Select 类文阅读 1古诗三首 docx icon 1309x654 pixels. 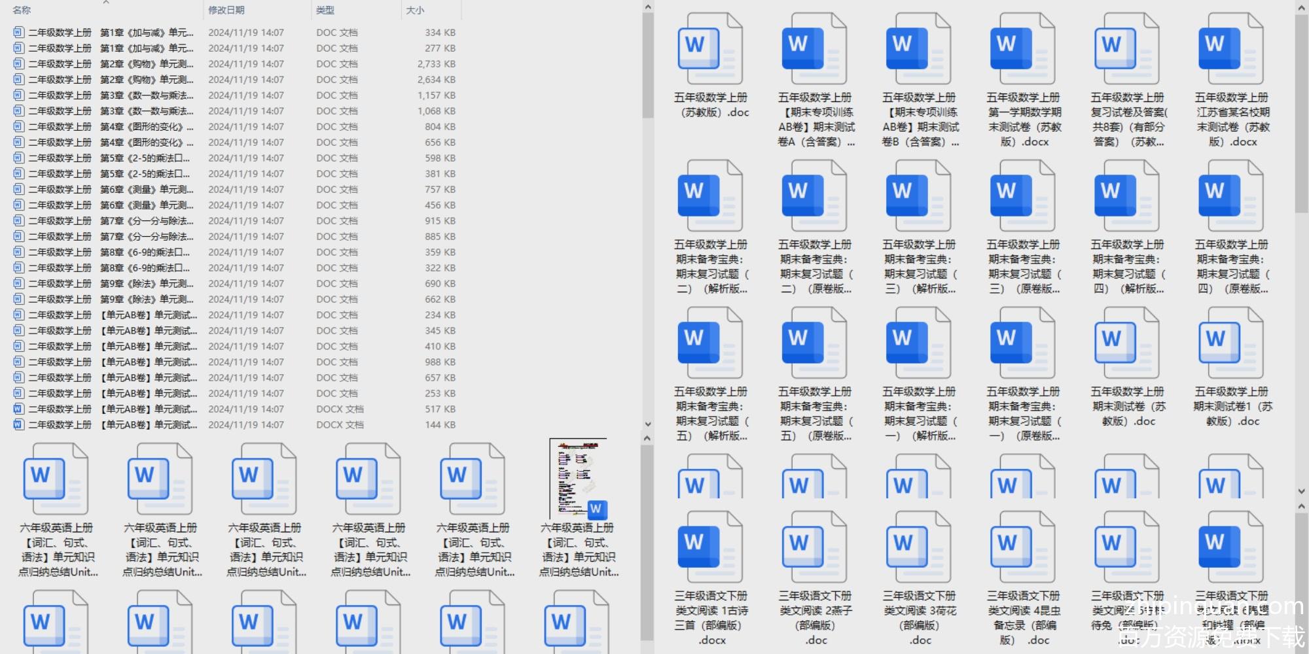pos(710,547)
